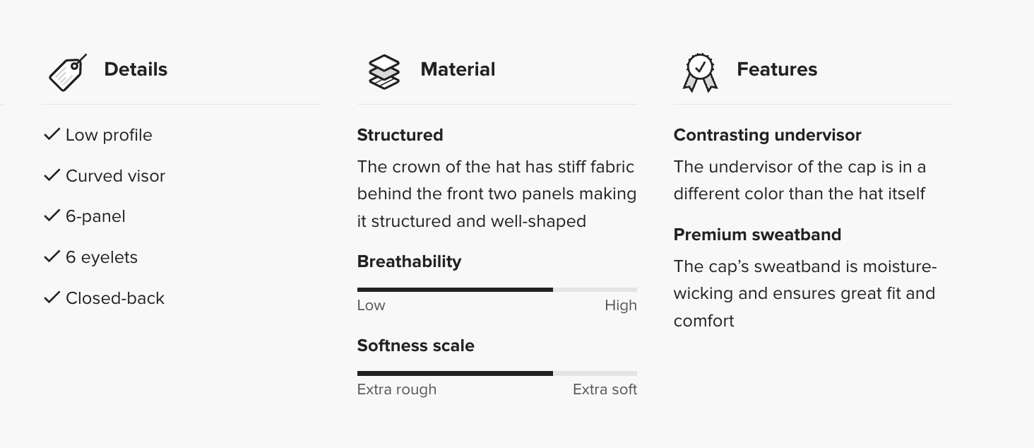Click the checkmark next to 6 eyelets
This screenshot has height=448, width=1034.
[x=52, y=257]
